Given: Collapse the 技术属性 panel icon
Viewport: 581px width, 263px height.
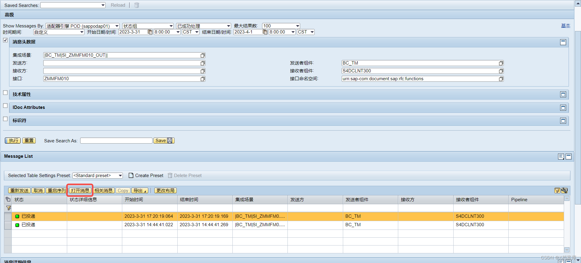Looking at the screenshot, I should tap(563, 94).
